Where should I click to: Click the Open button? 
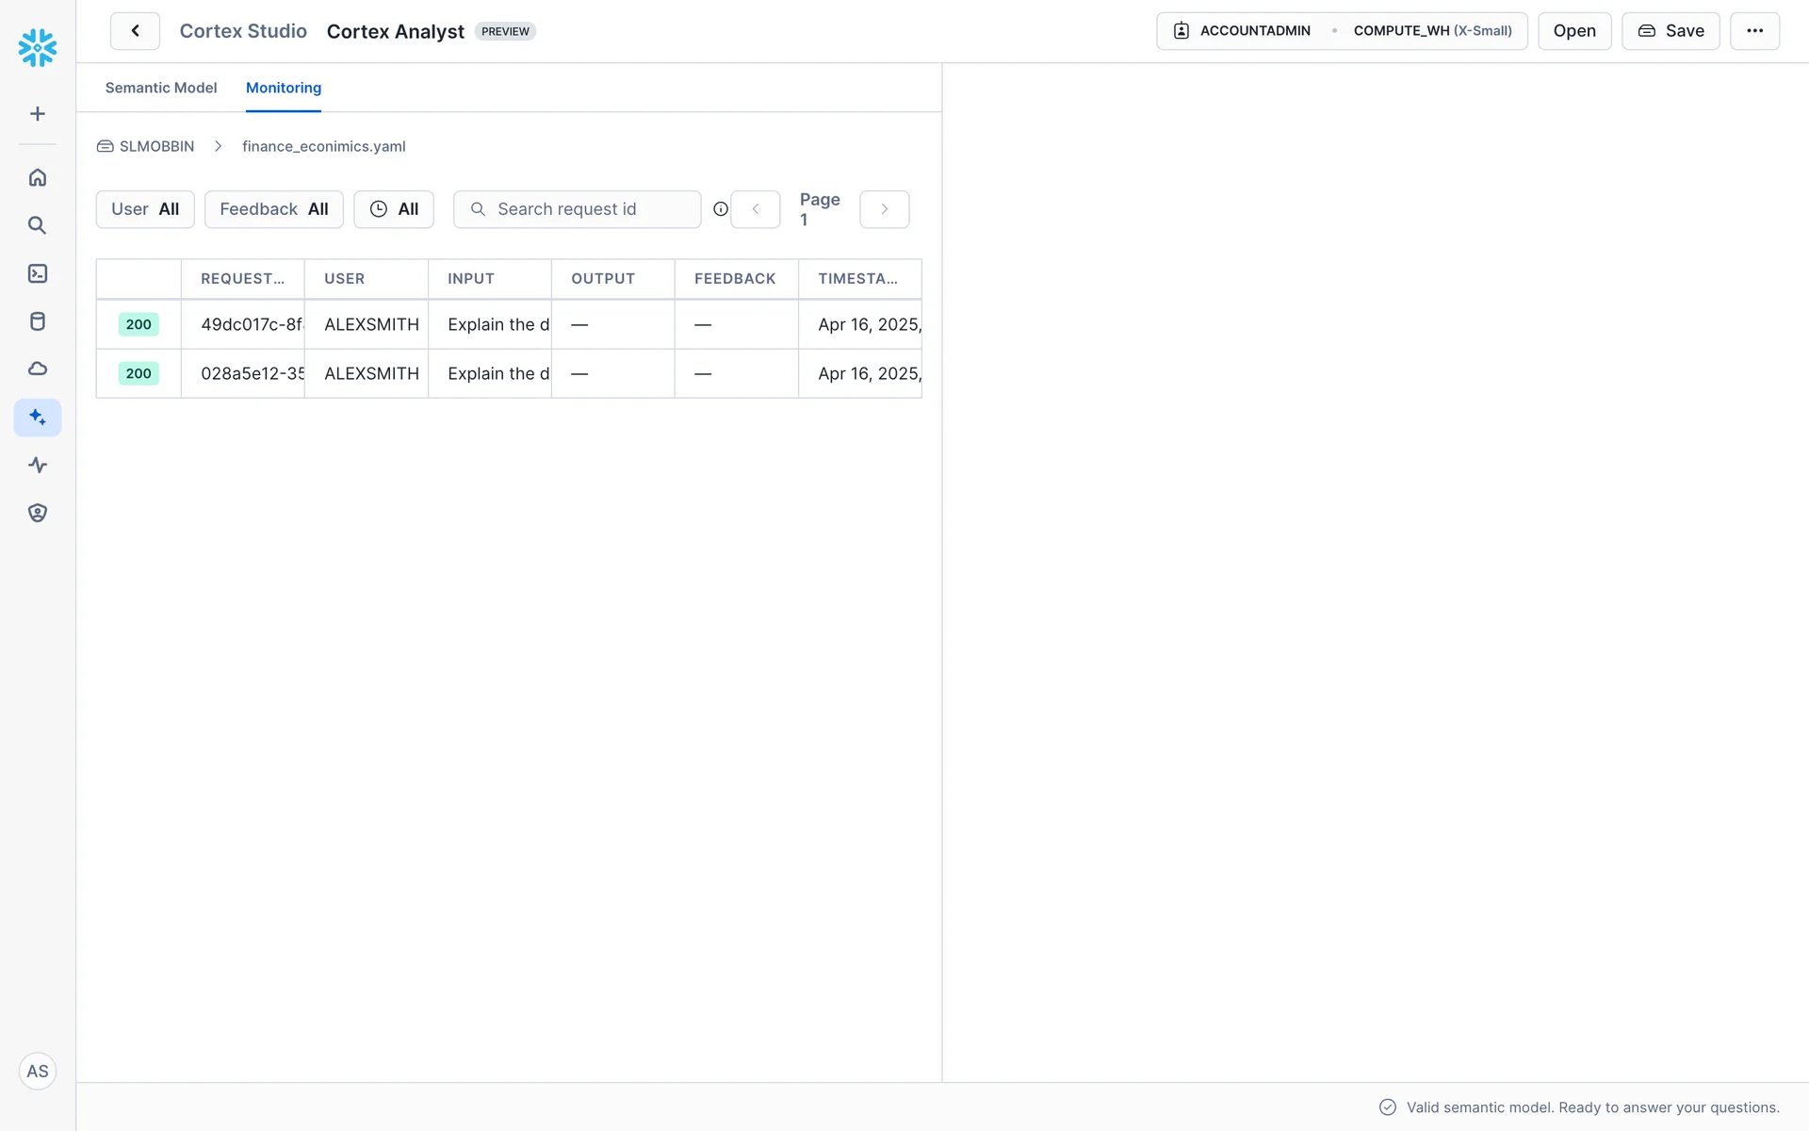pos(1574,31)
